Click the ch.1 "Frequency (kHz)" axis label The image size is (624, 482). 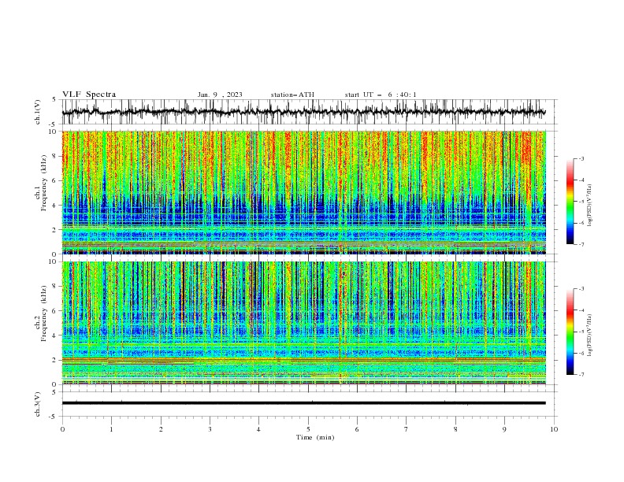44,184
